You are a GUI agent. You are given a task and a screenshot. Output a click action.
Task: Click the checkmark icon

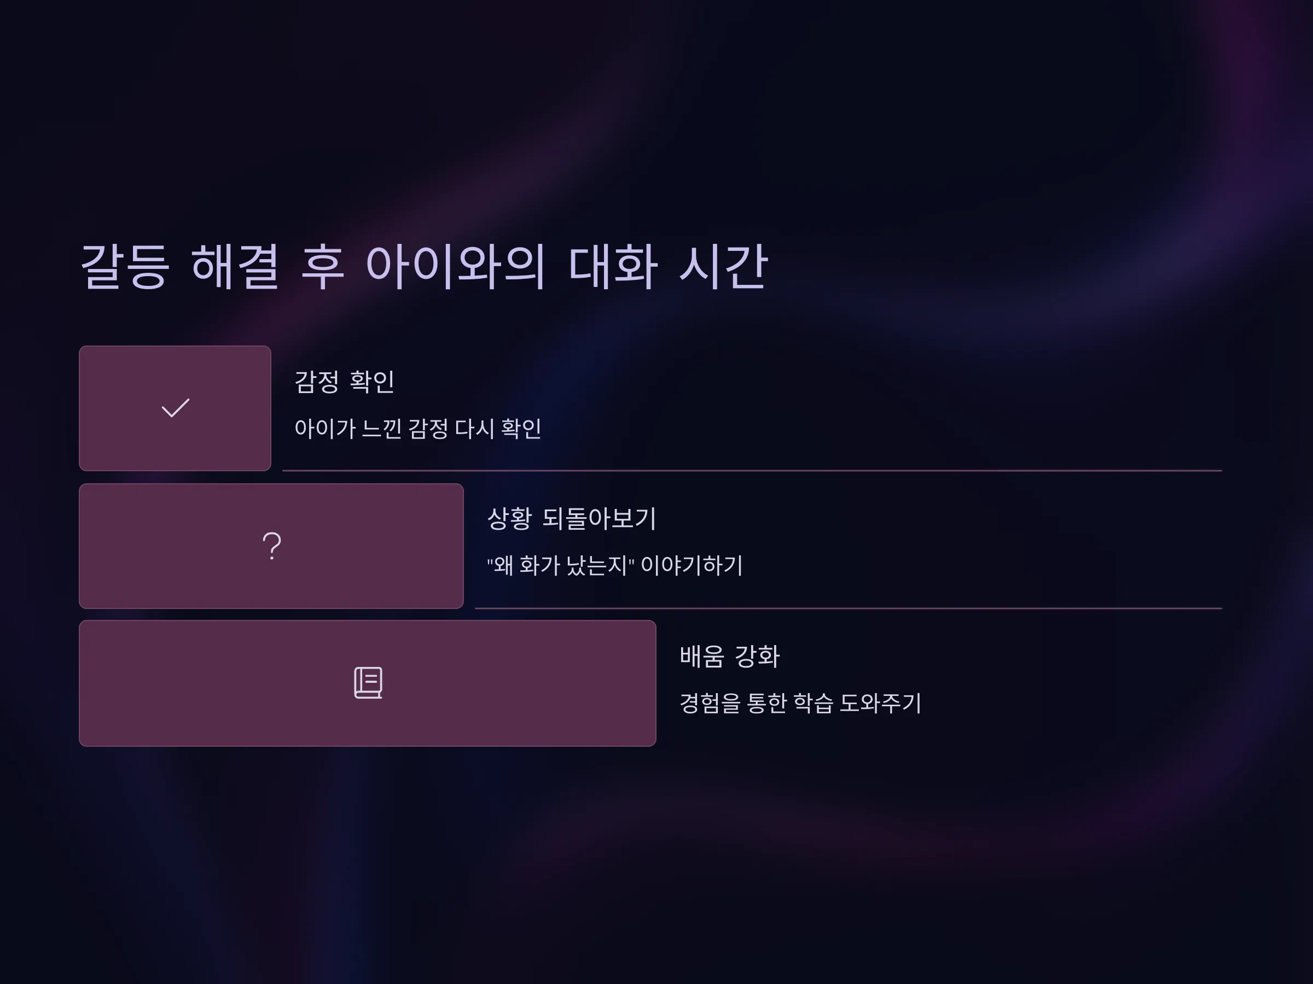click(x=175, y=408)
